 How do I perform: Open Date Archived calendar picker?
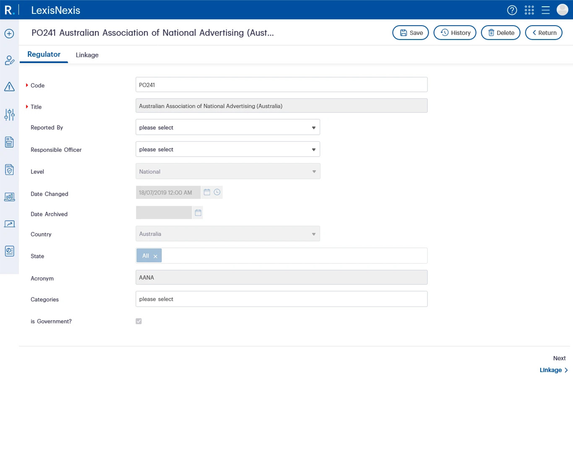(x=198, y=213)
